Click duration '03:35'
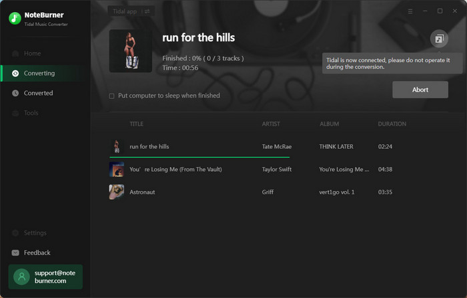The image size is (467, 298). coord(385,192)
